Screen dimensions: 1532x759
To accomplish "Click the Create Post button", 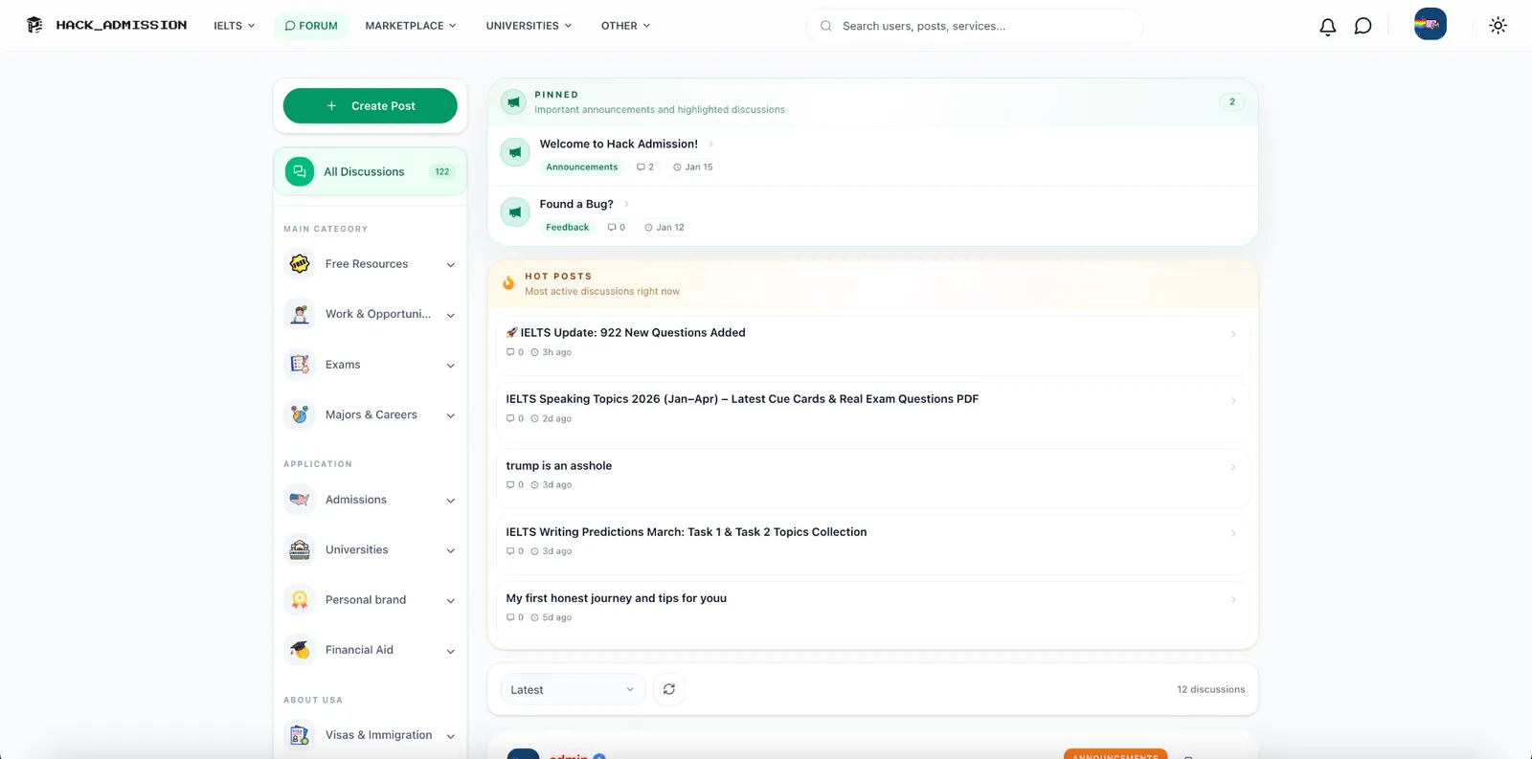I will (x=371, y=105).
